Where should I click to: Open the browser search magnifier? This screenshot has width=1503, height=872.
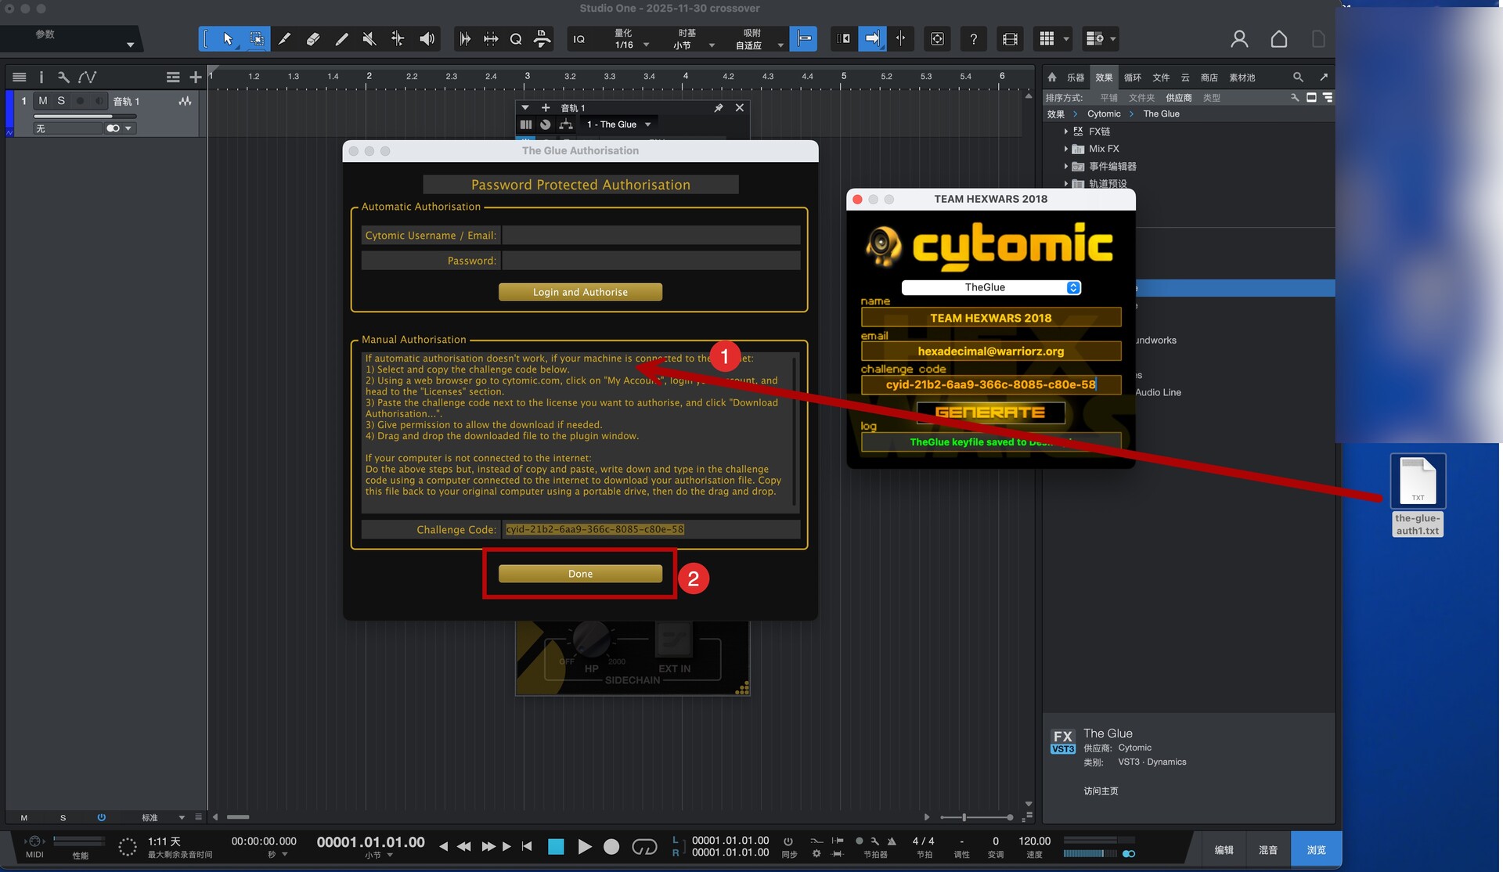point(1298,77)
